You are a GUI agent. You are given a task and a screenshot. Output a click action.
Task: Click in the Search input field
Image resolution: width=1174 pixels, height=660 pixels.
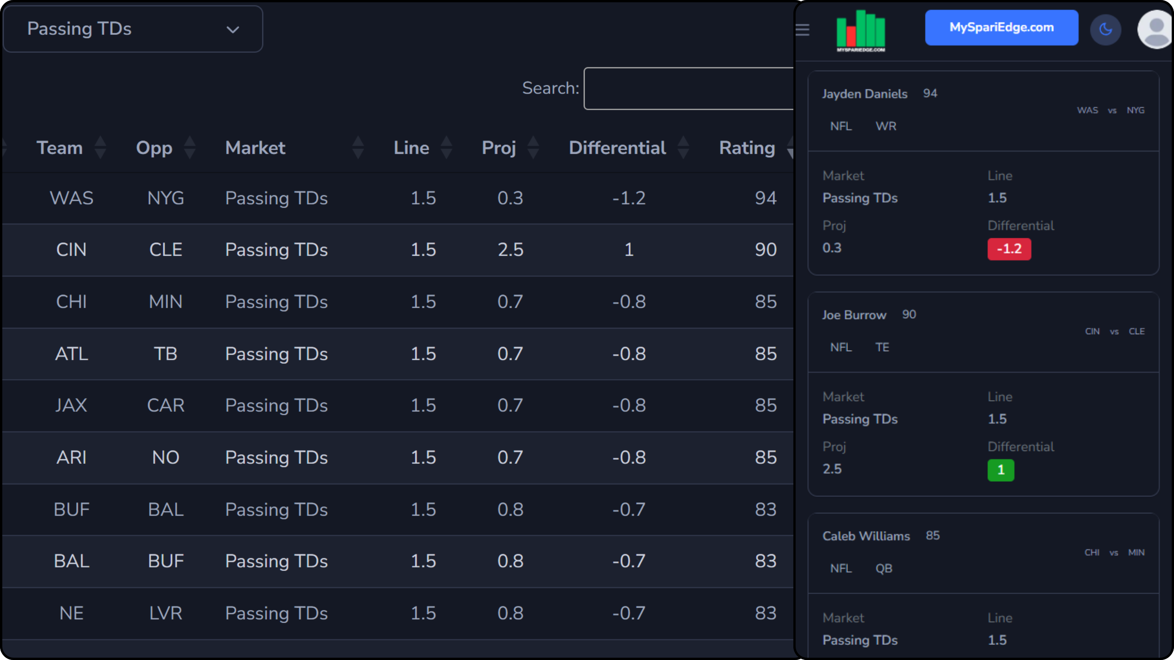point(688,88)
